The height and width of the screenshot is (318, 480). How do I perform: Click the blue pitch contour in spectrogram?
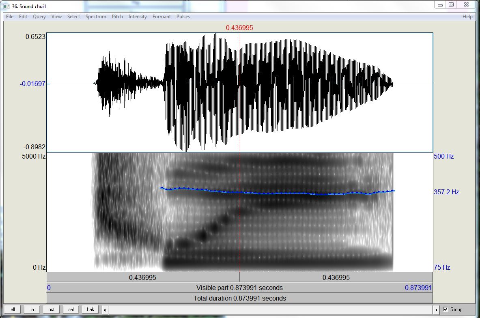(x=277, y=193)
